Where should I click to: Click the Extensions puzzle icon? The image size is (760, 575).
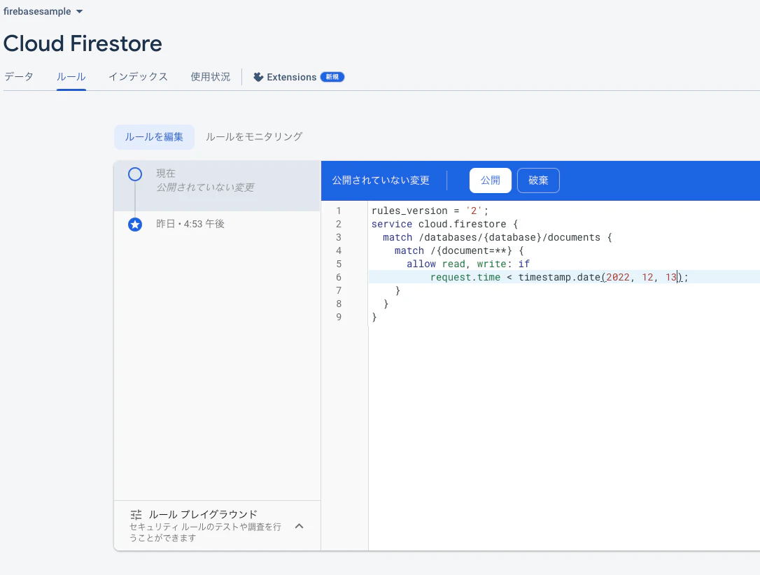pyautogui.click(x=258, y=77)
